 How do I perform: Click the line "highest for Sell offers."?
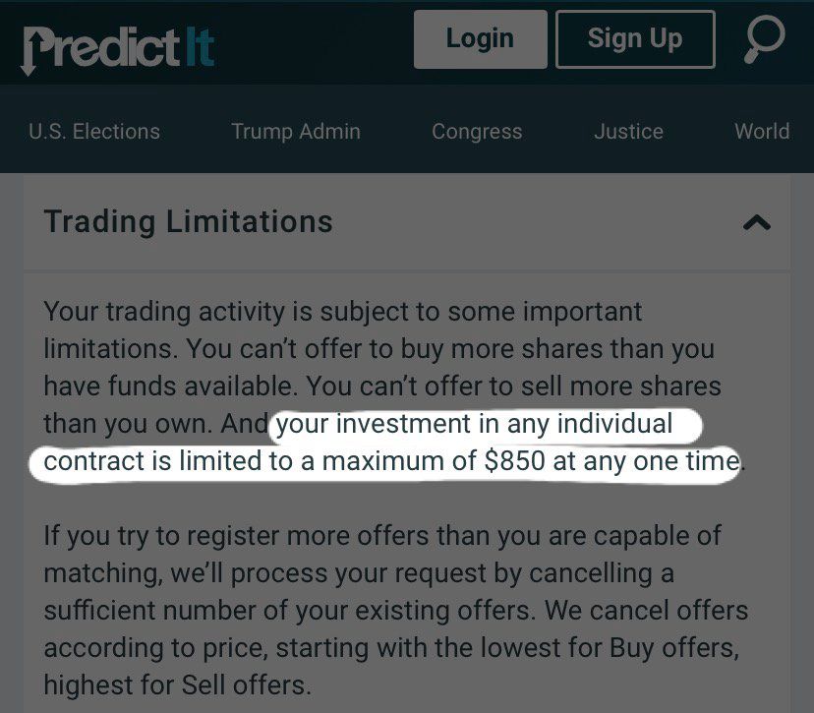pos(177,684)
